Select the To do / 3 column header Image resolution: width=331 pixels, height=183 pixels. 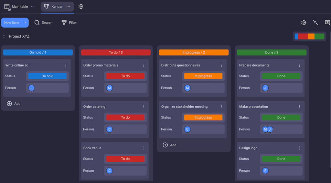tap(116, 53)
